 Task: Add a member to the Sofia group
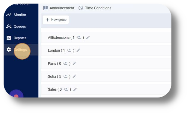65,76
